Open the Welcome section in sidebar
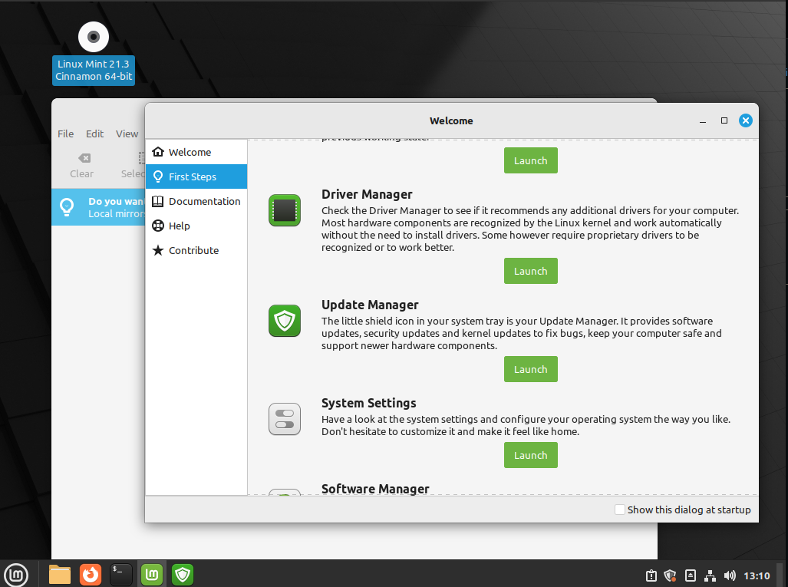 [196, 152]
